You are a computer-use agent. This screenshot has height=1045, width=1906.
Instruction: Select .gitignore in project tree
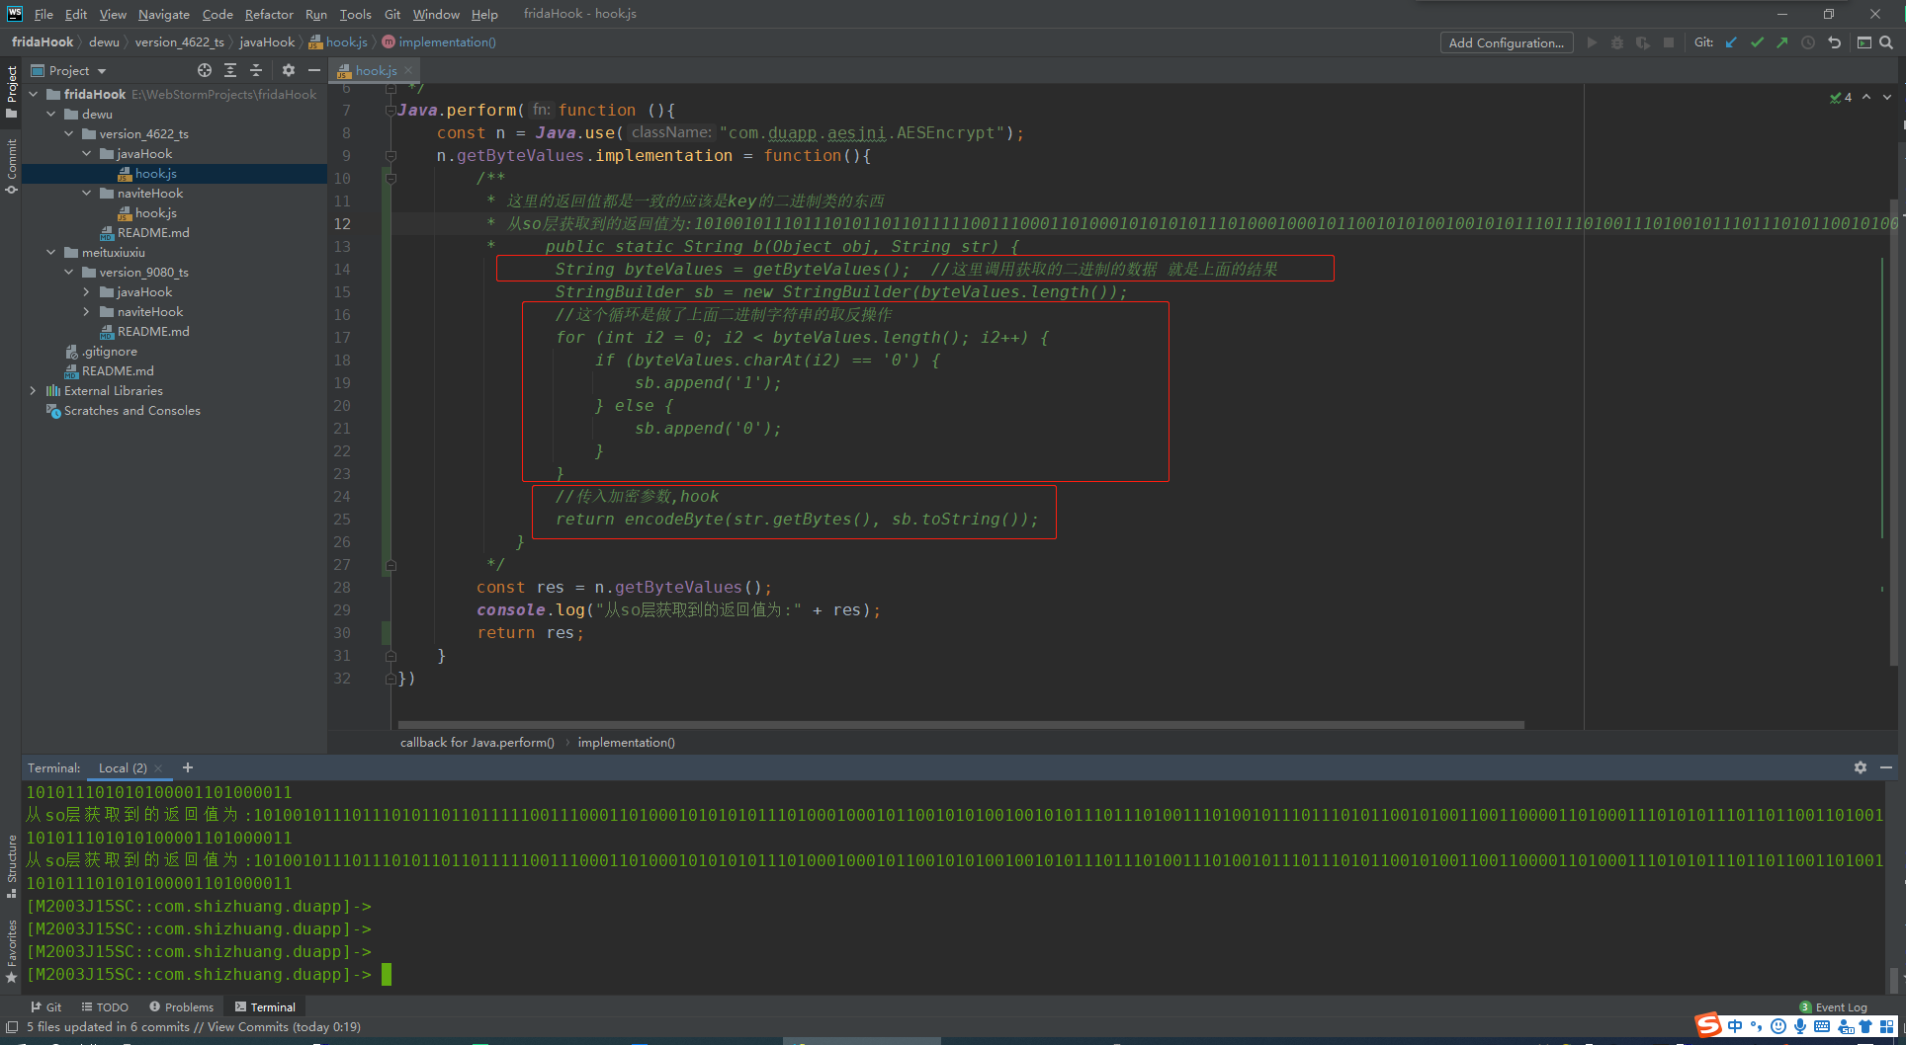click(101, 351)
